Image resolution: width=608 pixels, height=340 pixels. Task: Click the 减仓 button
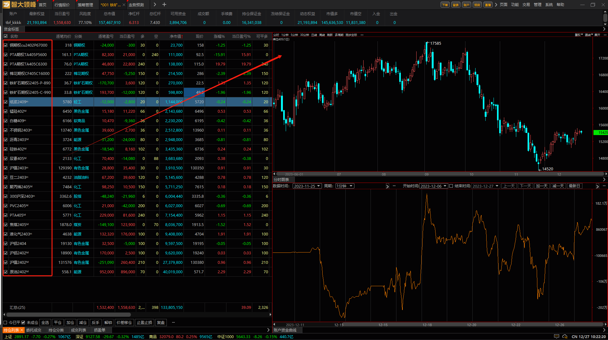tap(83, 322)
